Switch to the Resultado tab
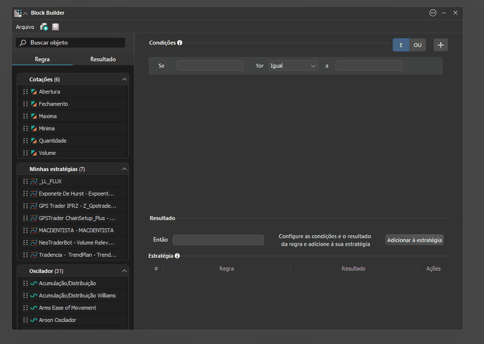484x344 pixels. tap(103, 59)
